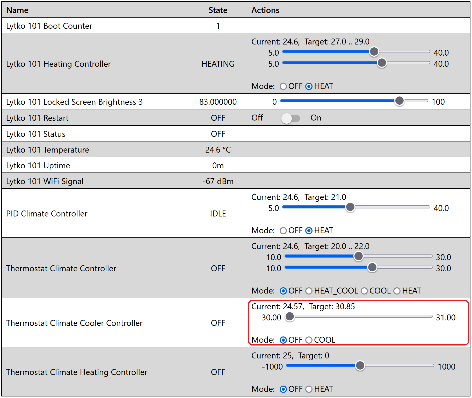Select COOL mode on Thermostat Climate Controller

(x=364, y=291)
